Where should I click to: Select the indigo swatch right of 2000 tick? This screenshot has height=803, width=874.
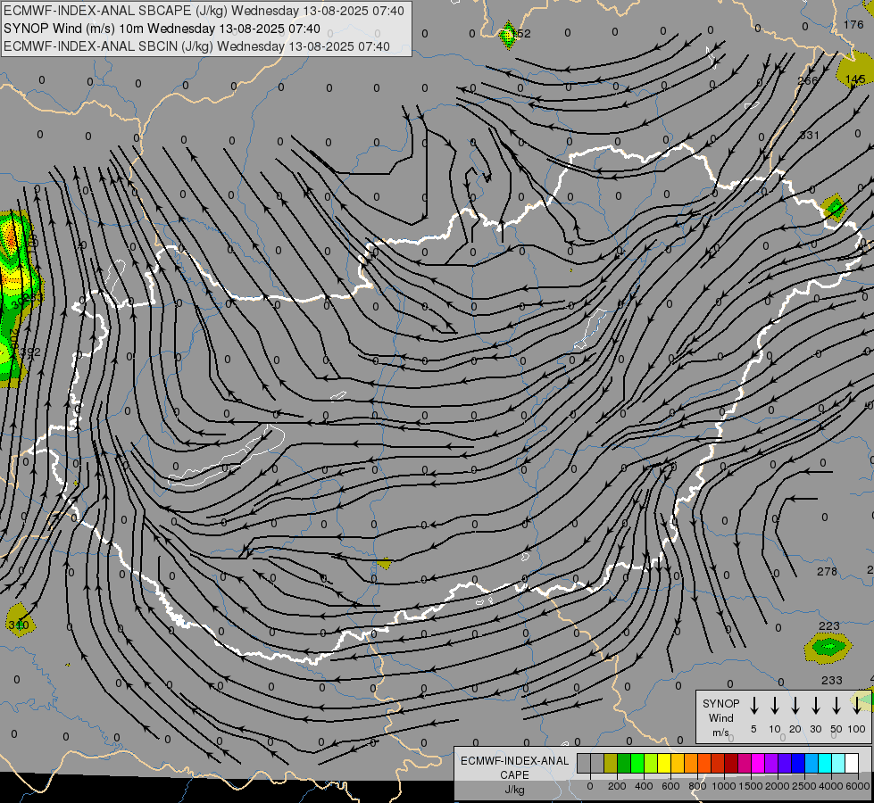coord(784,763)
